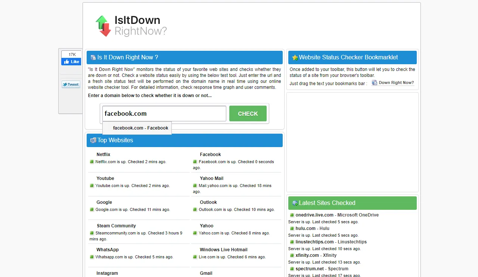Click the star icon in Bookmarklet header
Viewport: 478px width, 277px height.
[295, 57]
